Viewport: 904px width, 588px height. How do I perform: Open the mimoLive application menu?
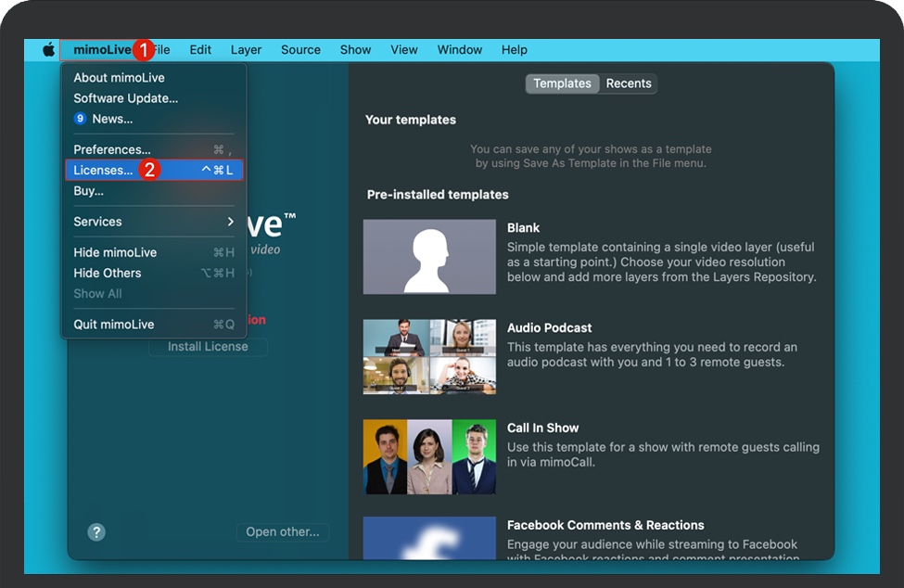tap(102, 50)
